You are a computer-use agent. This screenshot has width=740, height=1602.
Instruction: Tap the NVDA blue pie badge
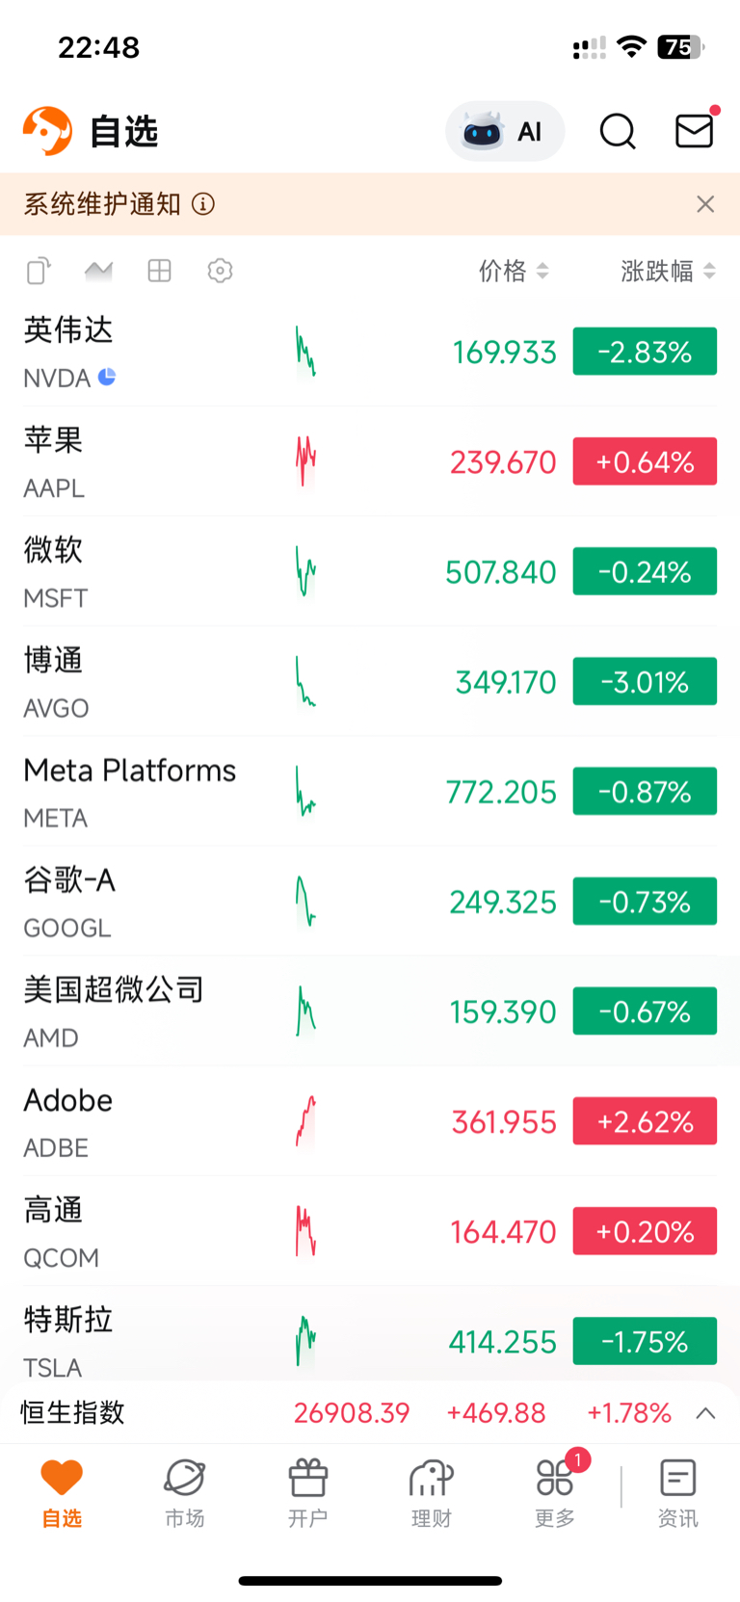coord(107,377)
